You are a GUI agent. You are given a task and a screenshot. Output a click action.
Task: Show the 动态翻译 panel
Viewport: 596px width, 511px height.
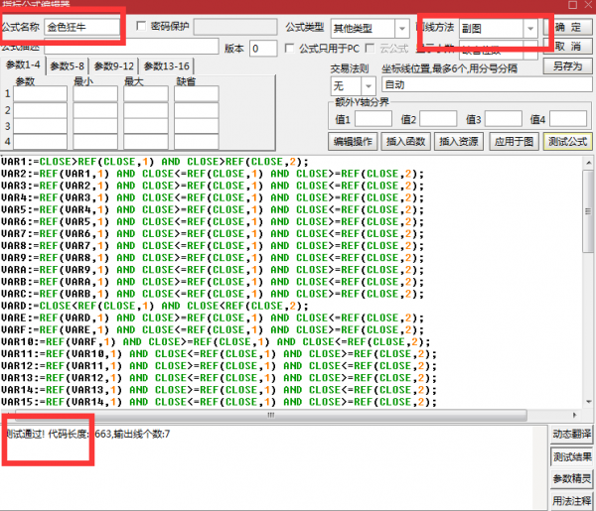click(x=571, y=435)
